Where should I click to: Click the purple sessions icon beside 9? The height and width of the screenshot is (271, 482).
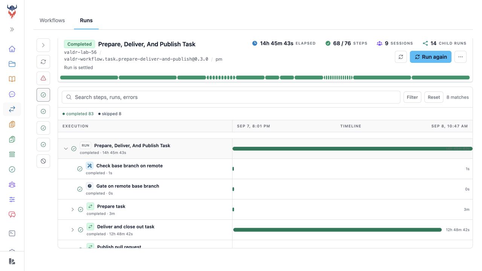coord(380,43)
